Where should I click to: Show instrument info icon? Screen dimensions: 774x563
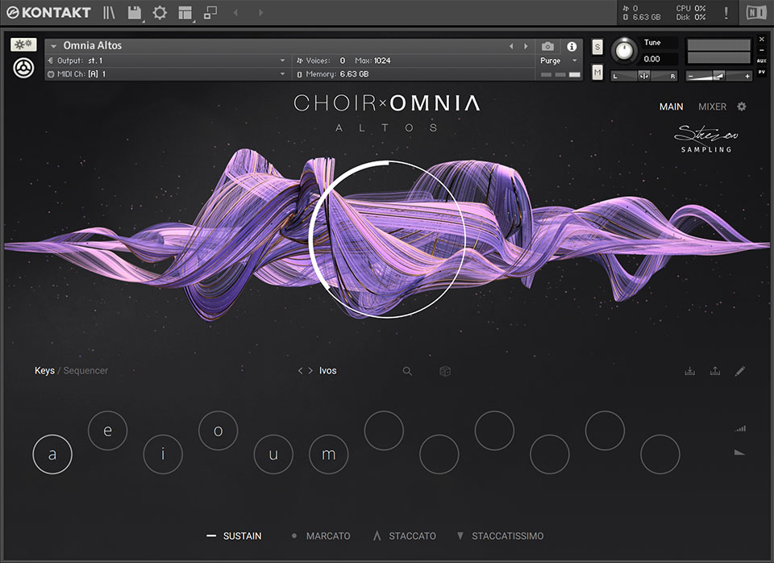[x=572, y=47]
